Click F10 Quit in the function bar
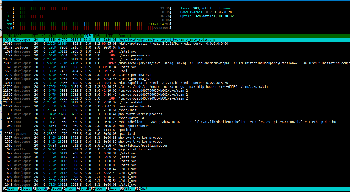The width and height of the screenshot is (350, 192). click(x=141, y=189)
